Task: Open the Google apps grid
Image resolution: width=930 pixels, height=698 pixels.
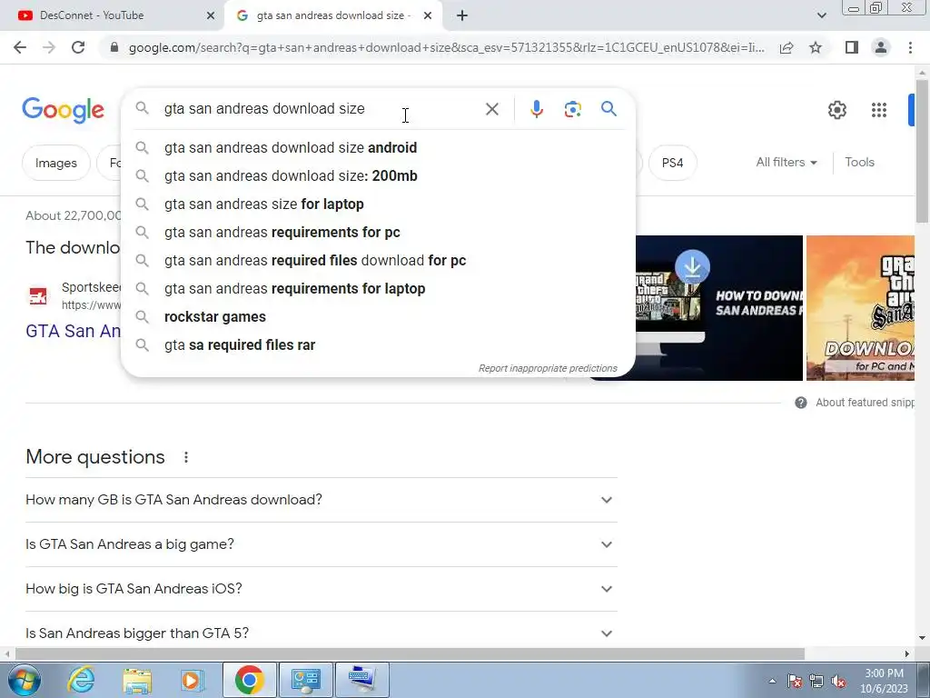Action: point(879,110)
